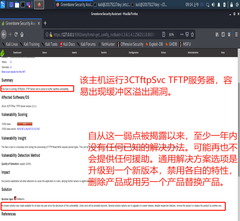Open the Exploit-DB bookmark
The image size is (240, 221).
coord(154,44)
